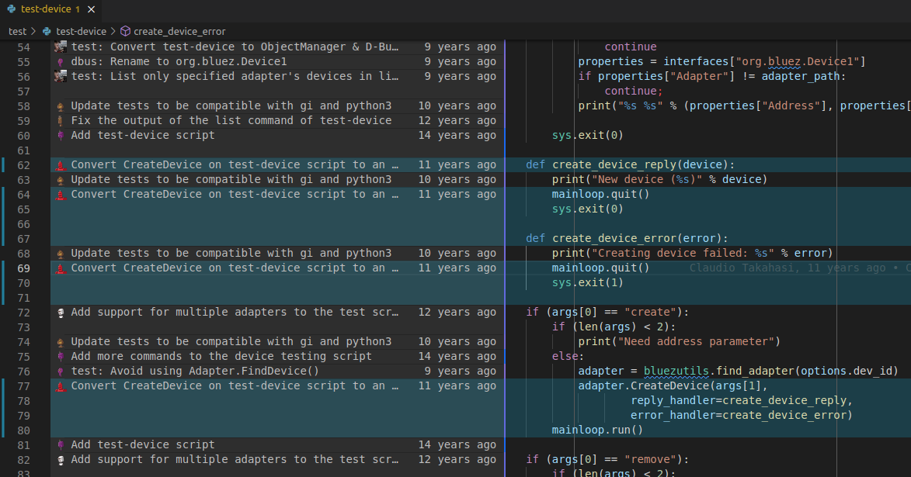This screenshot has height=477, width=911.
Task: Click author avatar on blame line 74
Action: [x=61, y=342]
